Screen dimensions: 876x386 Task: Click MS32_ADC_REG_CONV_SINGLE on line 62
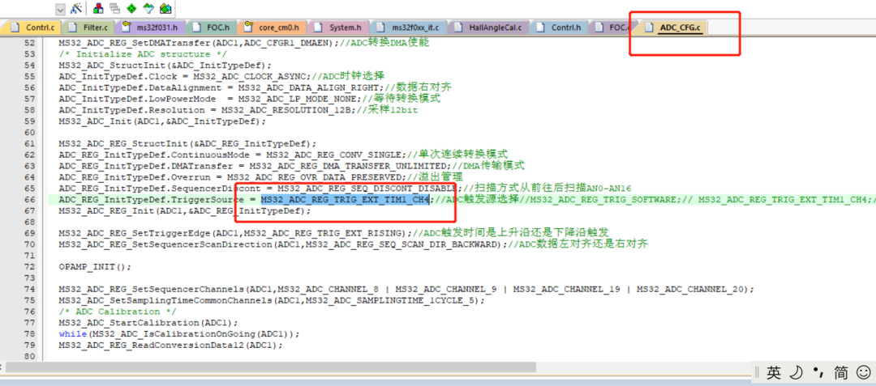click(x=333, y=155)
